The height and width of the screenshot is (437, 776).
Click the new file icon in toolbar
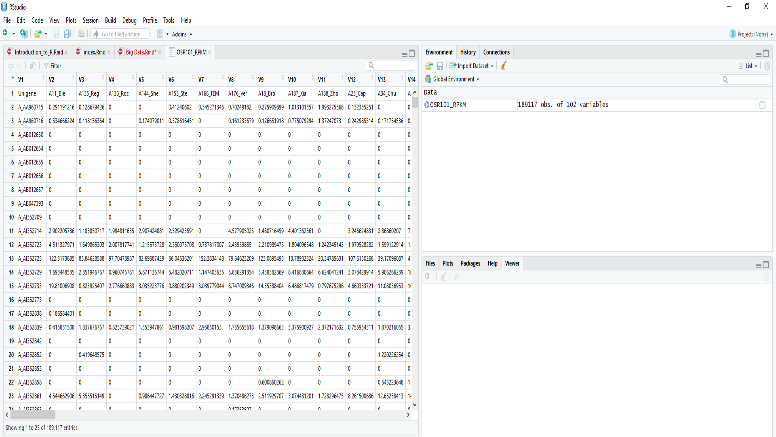click(x=5, y=34)
